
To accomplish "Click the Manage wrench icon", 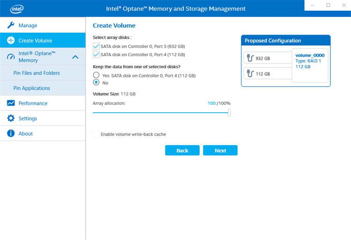I will tap(11, 25).
